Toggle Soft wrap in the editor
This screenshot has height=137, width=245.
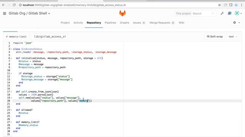click(215, 37)
